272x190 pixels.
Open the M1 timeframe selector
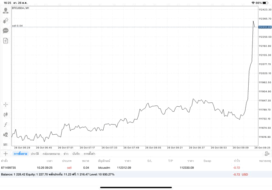(x=6, y=145)
